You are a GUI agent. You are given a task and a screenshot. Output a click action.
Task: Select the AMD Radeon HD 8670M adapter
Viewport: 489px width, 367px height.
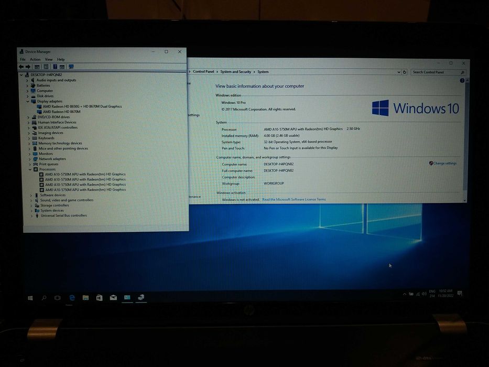[x=62, y=112]
